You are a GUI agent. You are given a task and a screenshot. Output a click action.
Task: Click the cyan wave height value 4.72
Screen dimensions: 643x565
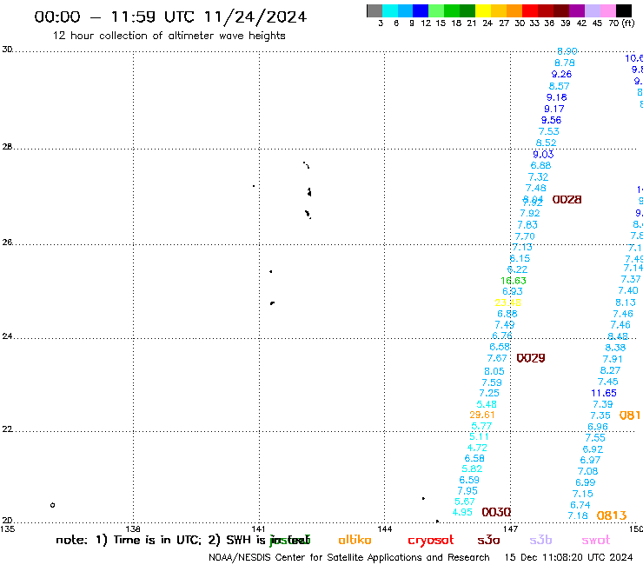point(477,448)
